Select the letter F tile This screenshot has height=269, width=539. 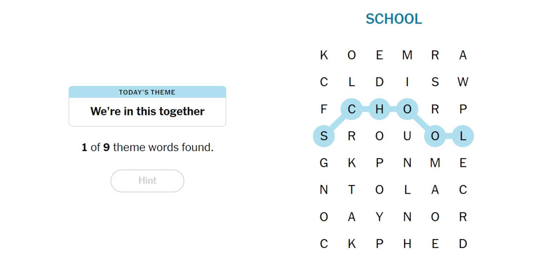(324, 109)
